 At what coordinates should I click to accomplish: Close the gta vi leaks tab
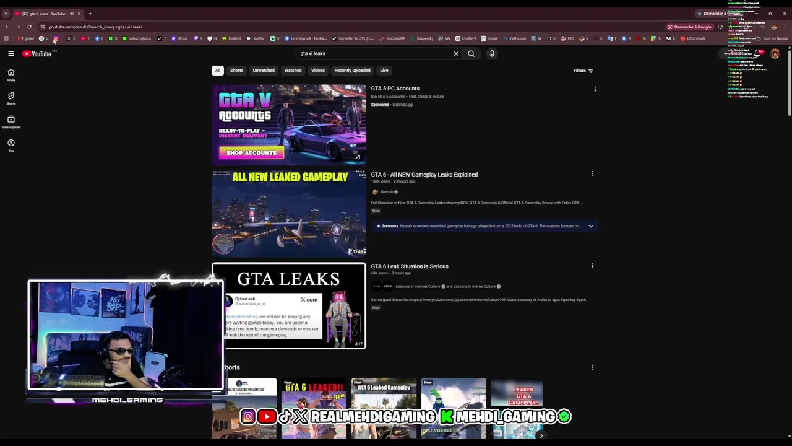coord(79,14)
